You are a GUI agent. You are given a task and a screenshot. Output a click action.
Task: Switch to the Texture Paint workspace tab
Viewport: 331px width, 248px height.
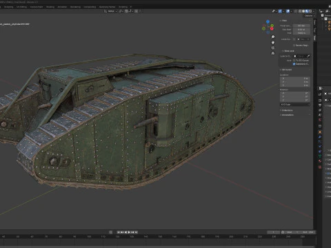(x=37, y=7)
